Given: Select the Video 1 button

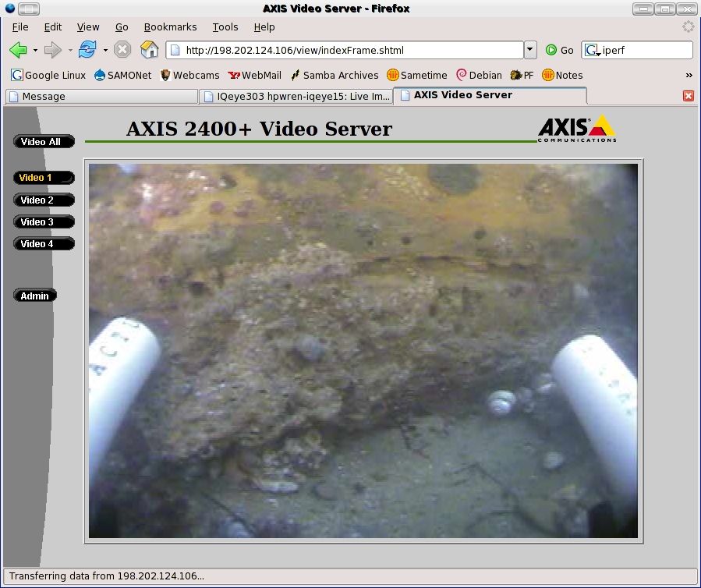Looking at the screenshot, I should click(44, 178).
